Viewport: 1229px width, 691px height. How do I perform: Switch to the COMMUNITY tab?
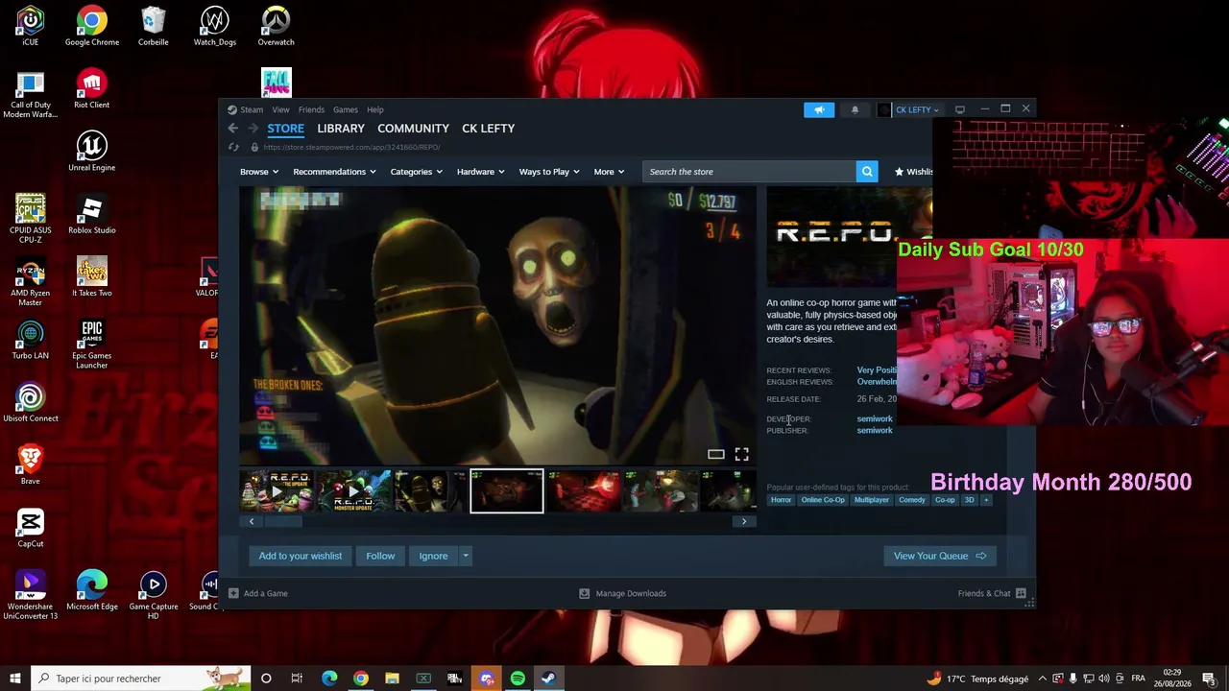(413, 129)
